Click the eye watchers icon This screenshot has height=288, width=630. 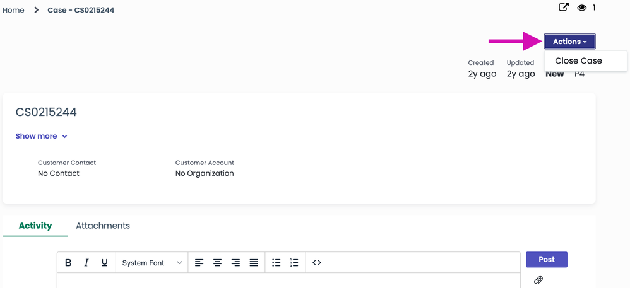[x=582, y=8]
